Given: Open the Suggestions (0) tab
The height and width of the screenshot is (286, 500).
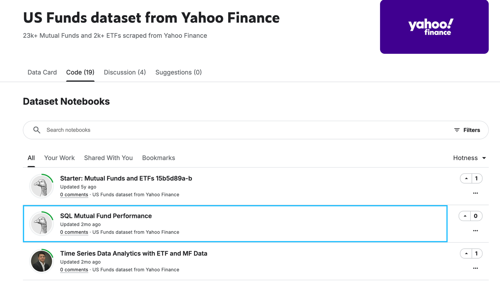Looking at the screenshot, I should 179,72.
